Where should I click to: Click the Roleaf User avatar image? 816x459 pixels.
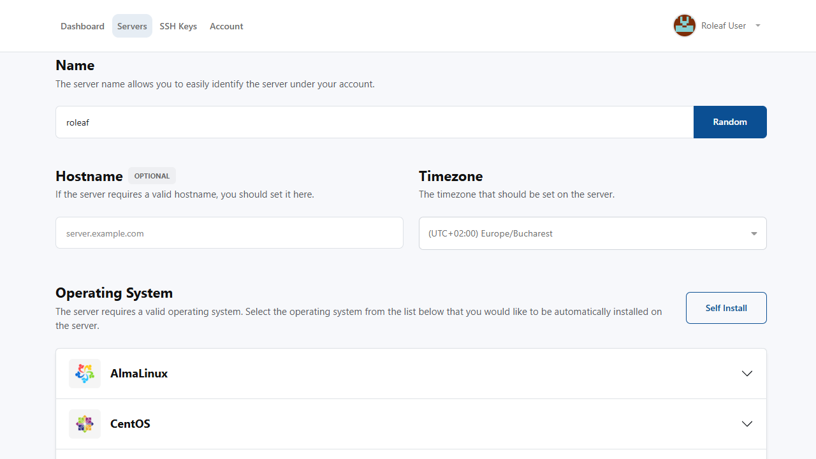click(685, 26)
